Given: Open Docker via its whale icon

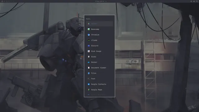Looking at the screenshot, I should pyautogui.click(x=89, y=62).
